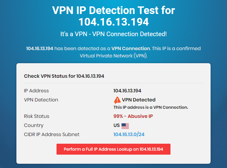Click the VPN Detected status text
This screenshot has width=227, height=168.
coord(139,100)
